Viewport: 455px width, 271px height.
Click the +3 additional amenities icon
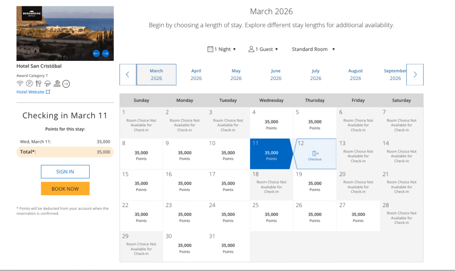click(x=66, y=84)
